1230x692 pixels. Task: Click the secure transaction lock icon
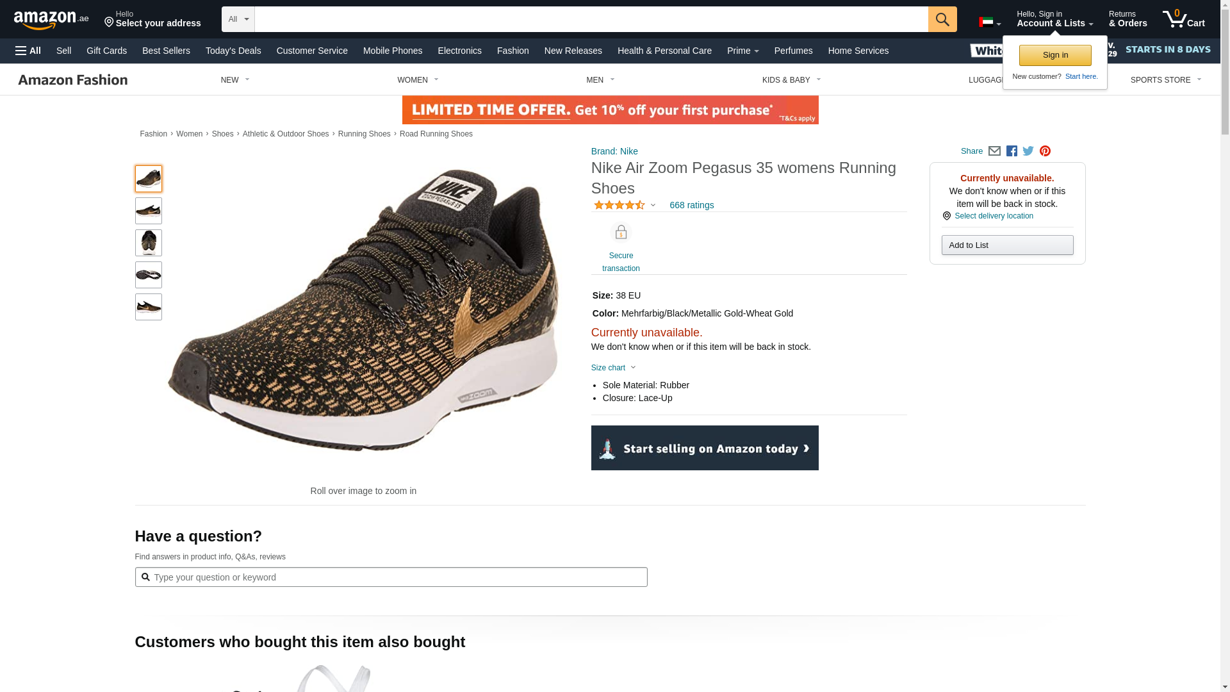pos(621,233)
